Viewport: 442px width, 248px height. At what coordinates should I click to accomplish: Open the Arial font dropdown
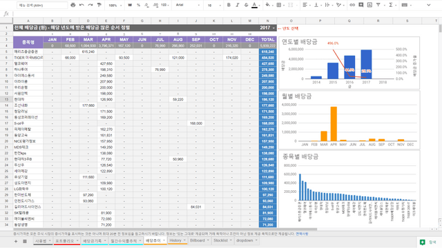187,5
